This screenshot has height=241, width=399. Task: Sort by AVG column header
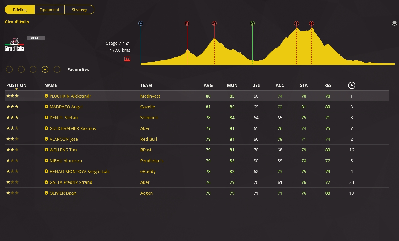pyautogui.click(x=208, y=85)
